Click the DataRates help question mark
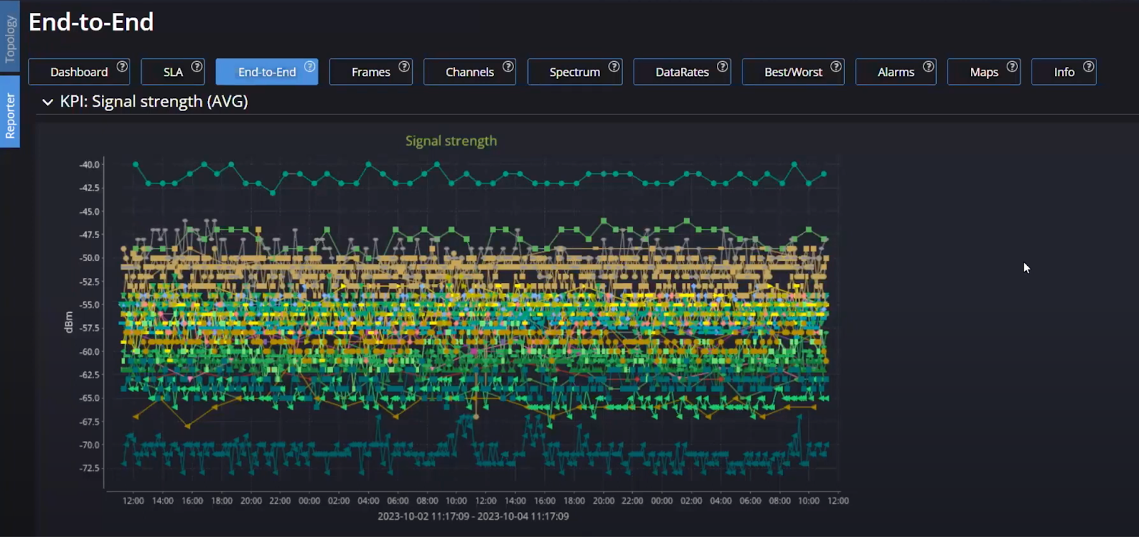1139x537 pixels. click(x=723, y=66)
